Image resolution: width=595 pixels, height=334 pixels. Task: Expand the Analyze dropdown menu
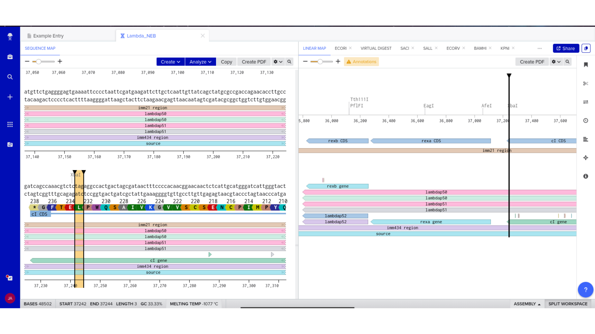pos(200,62)
